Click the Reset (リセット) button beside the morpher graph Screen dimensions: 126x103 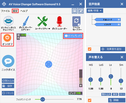tap(8, 93)
